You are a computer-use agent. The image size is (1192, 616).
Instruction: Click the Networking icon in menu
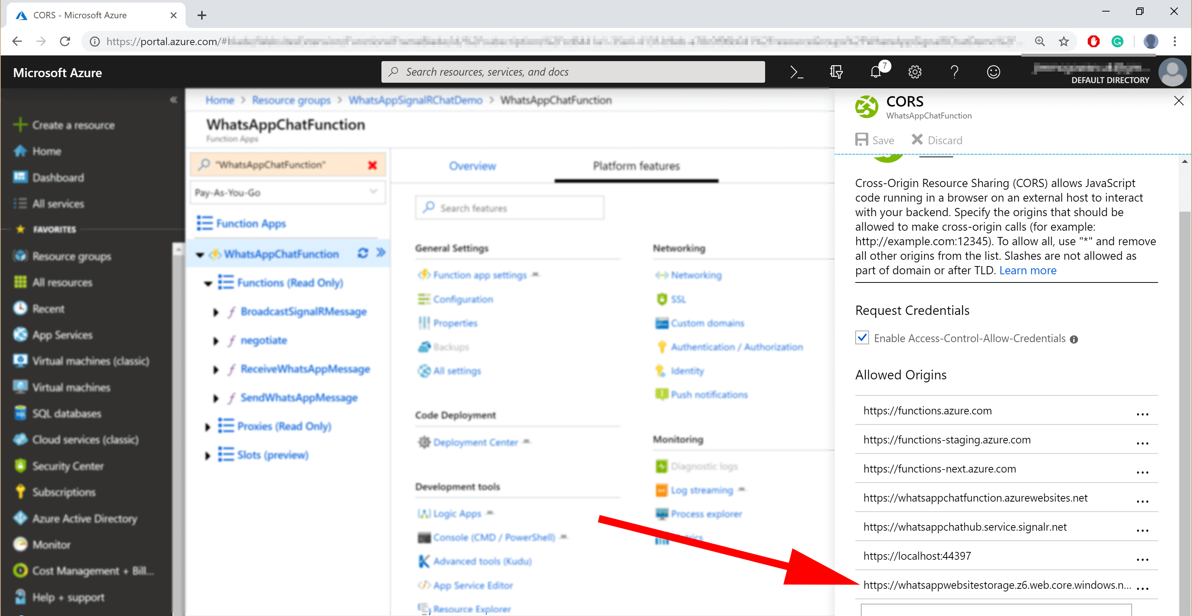pos(661,275)
